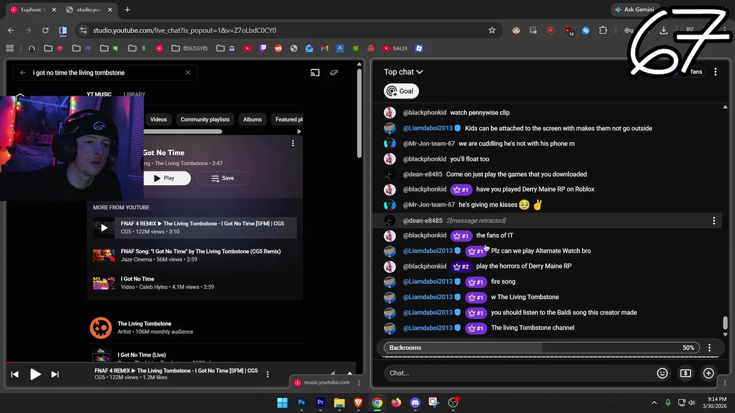Image resolution: width=735 pixels, height=413 pixels.
Task: Open the @SUSSY@ bookmarks folder
Action: (189, 48)
